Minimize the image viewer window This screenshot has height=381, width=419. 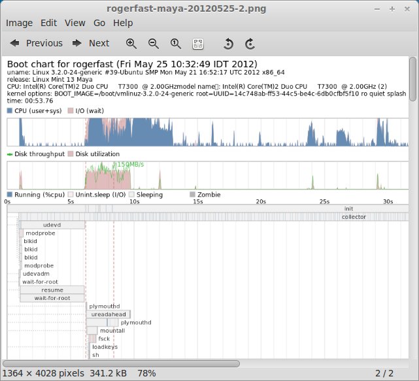(x=377, y=8)
